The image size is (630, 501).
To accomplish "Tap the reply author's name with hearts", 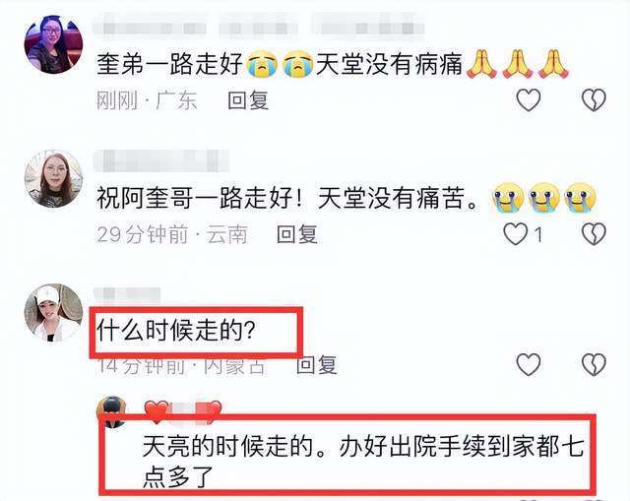I will (x=183, y=411).
